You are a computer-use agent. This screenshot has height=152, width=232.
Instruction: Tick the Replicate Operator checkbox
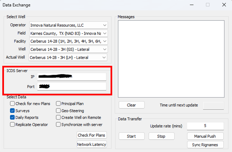click(x=13, y=125)
